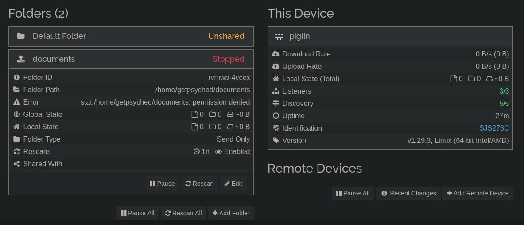Pause the documents folder

tap(163, 184)
